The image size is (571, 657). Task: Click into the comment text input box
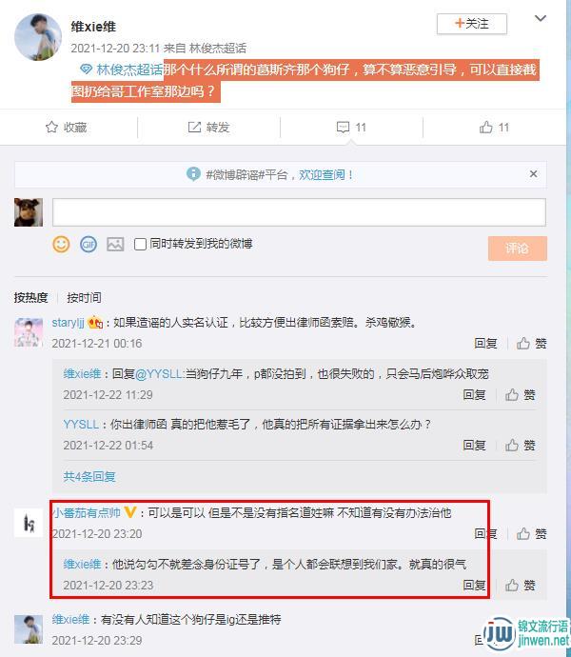tap(299, 212)
